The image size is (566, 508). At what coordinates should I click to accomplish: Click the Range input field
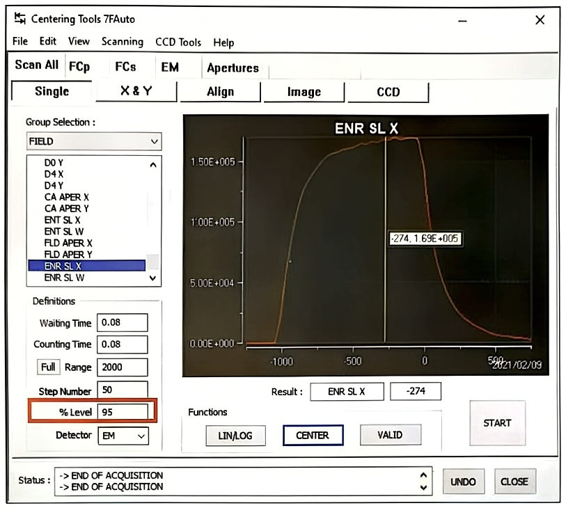(122, 367)
